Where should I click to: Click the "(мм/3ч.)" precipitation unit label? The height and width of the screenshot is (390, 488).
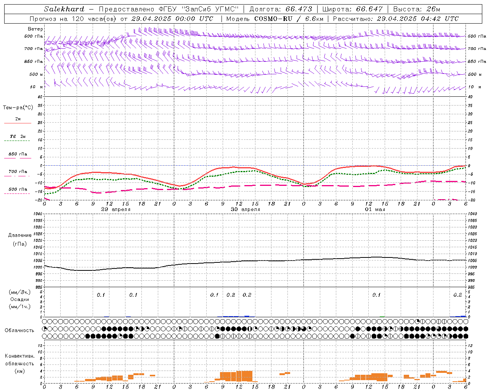(x=19, y=292)
